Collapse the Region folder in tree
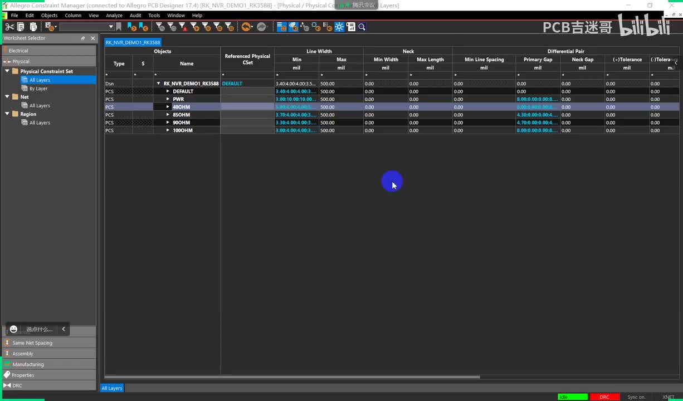 click(x=7, y=114)
